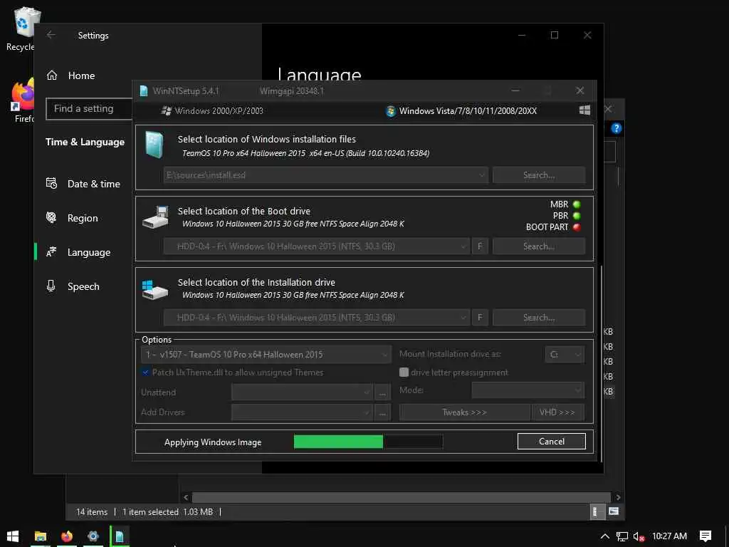Click the installation drive Windows disk icon
Image resolution: width=729 pixels, height=547 pixels.
154,289
